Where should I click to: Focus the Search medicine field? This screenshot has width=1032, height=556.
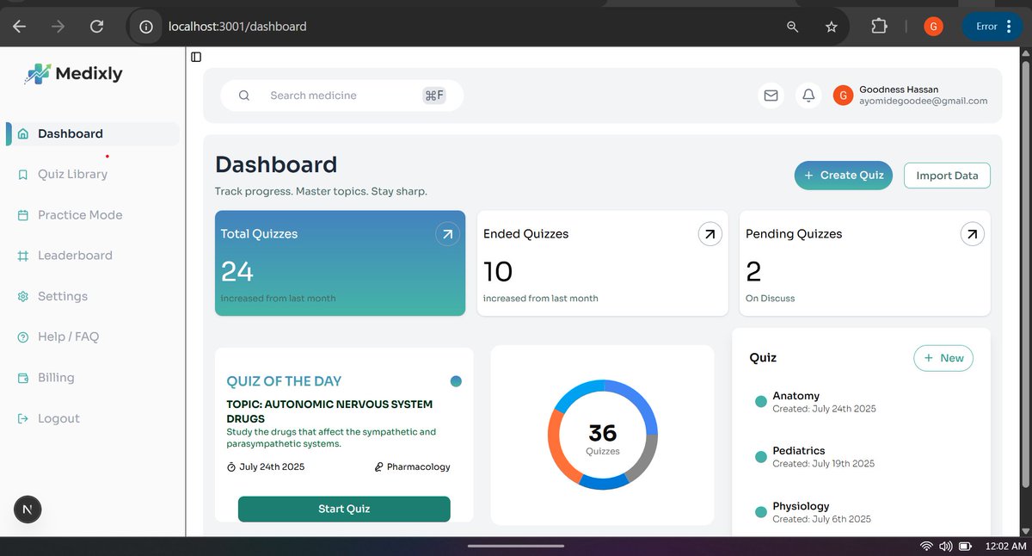(x=342, y=96)
